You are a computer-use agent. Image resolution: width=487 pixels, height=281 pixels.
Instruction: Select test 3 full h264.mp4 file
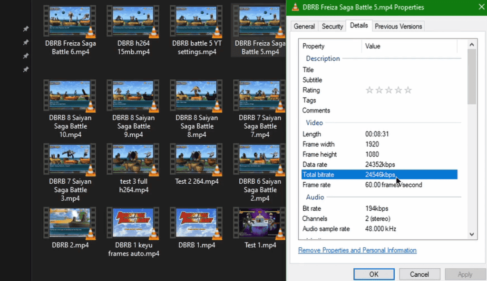(x=134, y=169)
